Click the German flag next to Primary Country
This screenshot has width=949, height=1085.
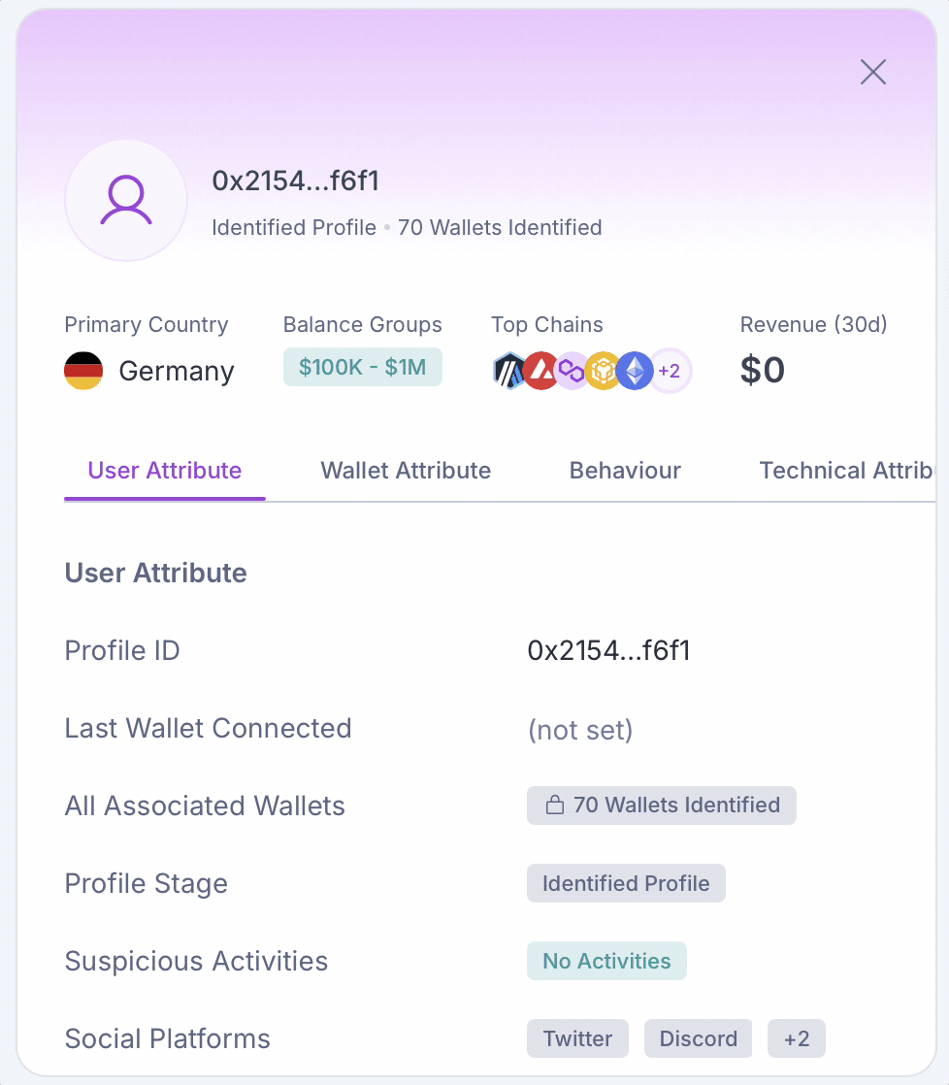83,371
